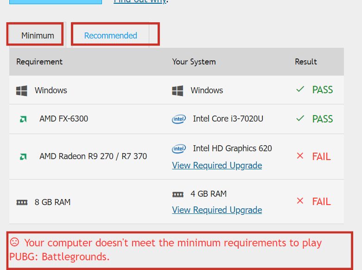This screenshot has height=270, width=362.
Task: Click the PASS result in the Windows row
Action: pyautogui.click(x=323, y=90)
